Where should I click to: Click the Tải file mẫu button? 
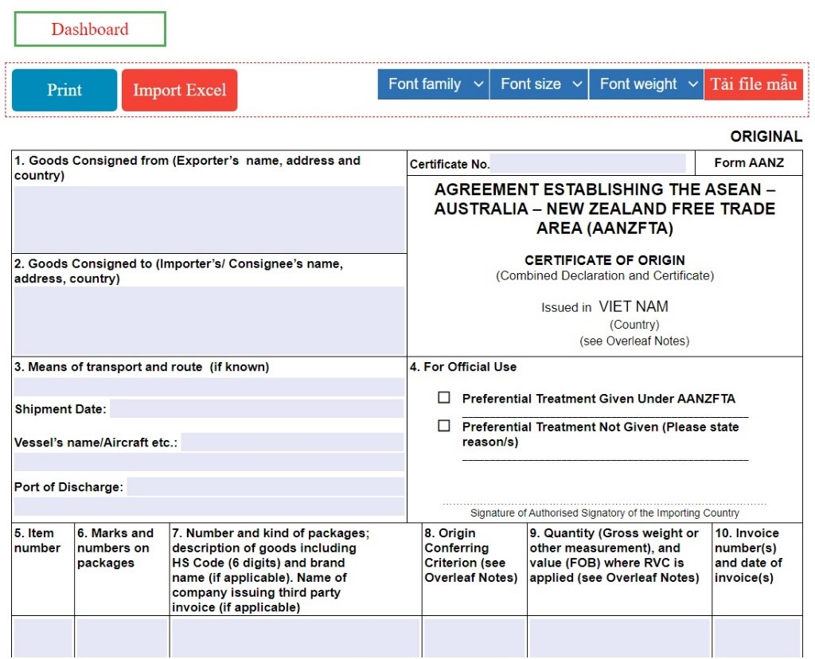click(x=753, y=84)
